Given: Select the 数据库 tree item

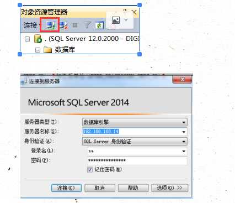Looking at the screenshot, I should 65,50.
